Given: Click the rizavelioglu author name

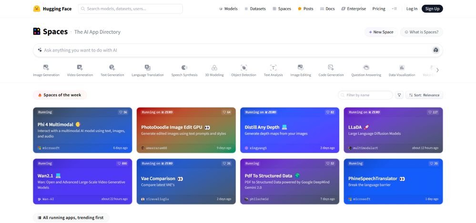Looking at the screenshot, I should tap(158, 199).
